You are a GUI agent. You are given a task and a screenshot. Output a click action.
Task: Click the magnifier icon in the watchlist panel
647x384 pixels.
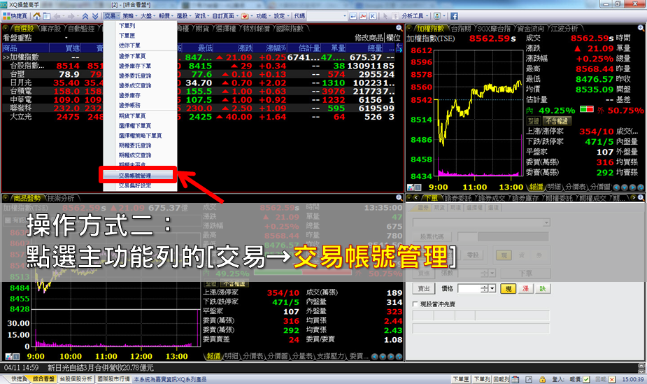pyautogui.click(x=398, y=28)
